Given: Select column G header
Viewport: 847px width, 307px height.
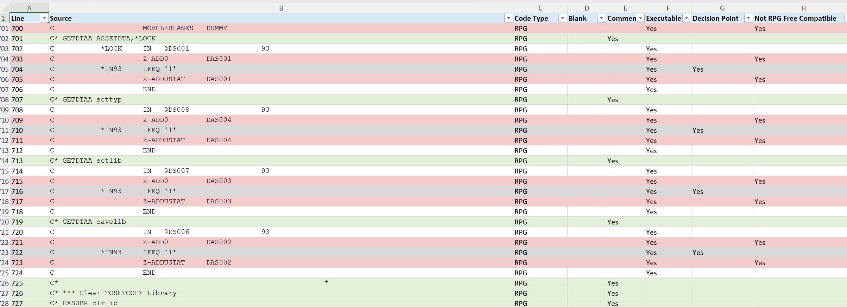Looking at the screenshot, I should click(722, 8).
